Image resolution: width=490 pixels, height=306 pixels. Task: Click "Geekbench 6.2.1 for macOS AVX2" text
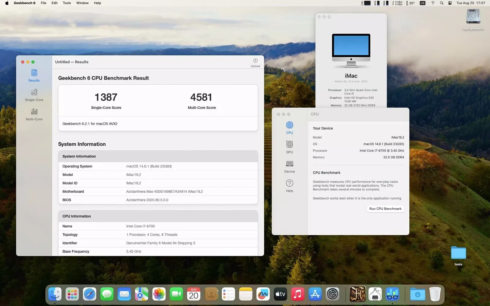90,124
